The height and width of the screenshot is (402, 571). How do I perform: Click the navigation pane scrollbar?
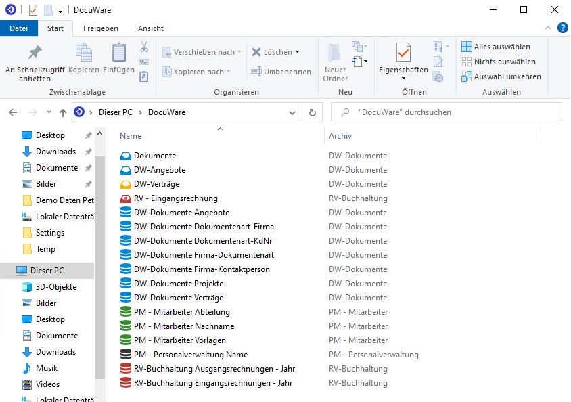pos(99,267)
